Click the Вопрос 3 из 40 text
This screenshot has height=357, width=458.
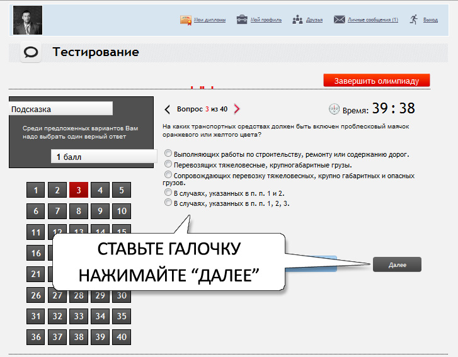(202, 109)
